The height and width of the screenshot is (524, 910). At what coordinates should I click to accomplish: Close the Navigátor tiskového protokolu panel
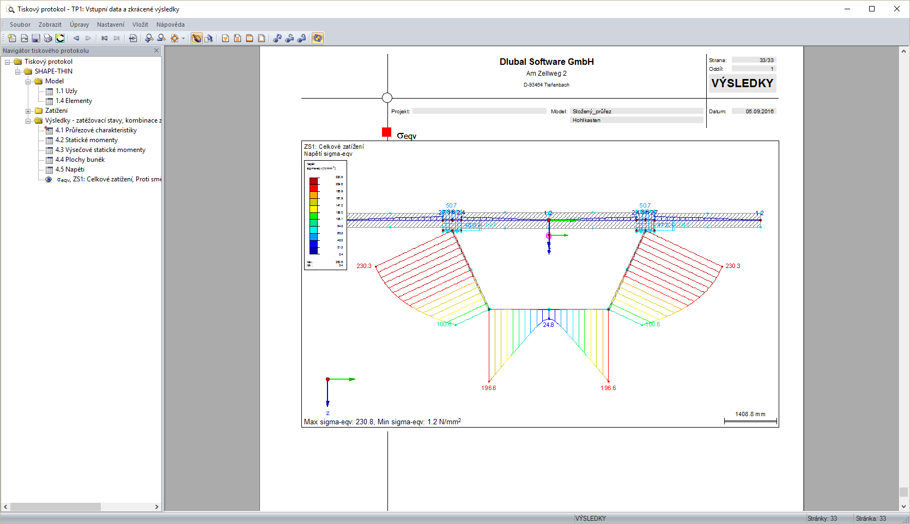click(156, 51)
